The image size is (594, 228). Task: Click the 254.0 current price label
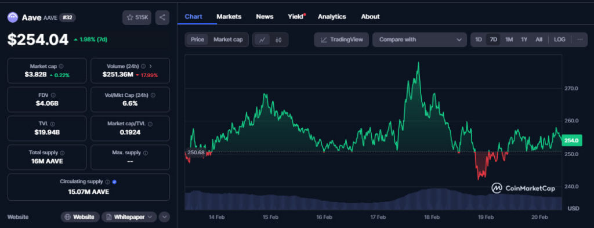[x=571, y=140]
